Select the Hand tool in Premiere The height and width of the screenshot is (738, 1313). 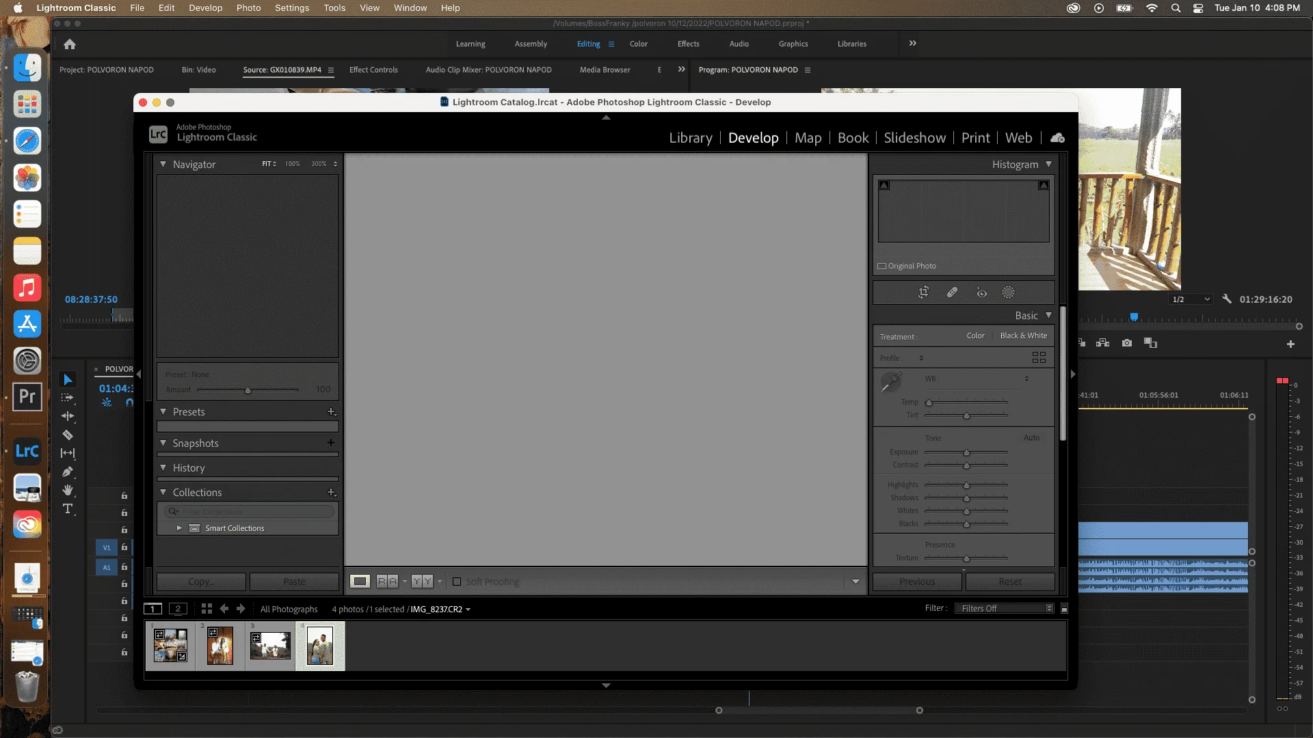[68, 490]
